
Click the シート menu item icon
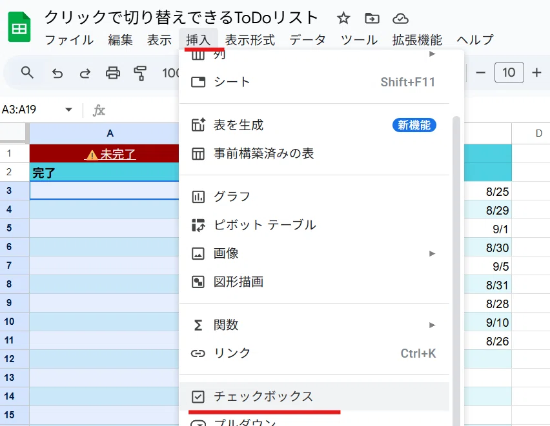[x=198, y=82]
